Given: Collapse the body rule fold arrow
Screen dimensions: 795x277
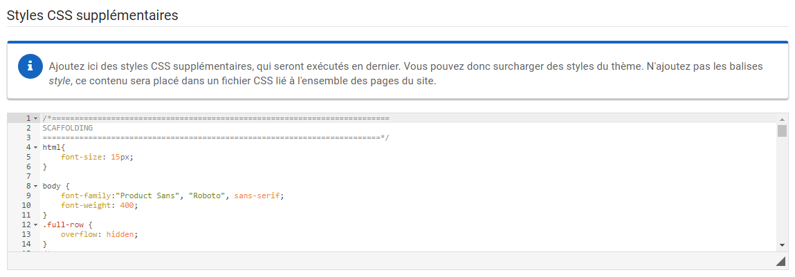Looking at the screenshot, I should (35, 186).
